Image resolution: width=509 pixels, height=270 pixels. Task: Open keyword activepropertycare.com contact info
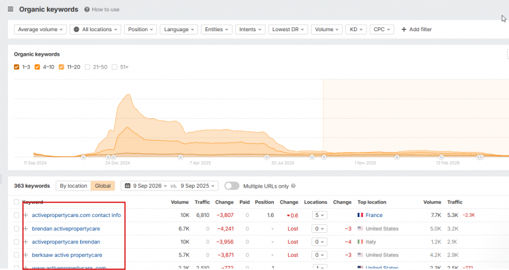(x=76, y=215)
